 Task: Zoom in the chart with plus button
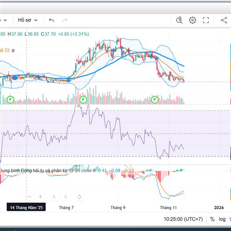pos(40,197)
